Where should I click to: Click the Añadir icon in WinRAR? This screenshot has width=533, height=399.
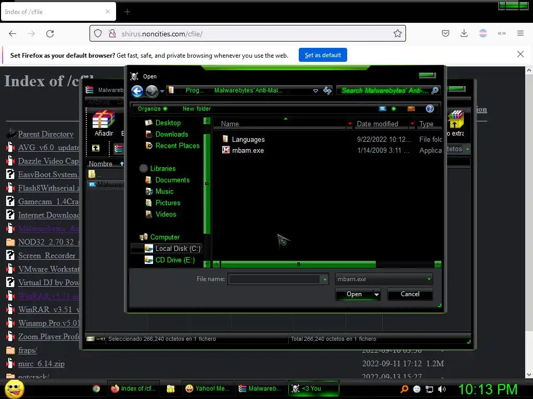coord(104,124)
